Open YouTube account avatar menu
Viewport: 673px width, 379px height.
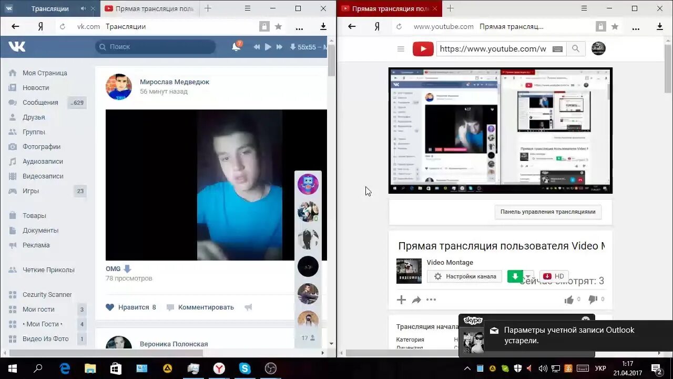(598, 49)
